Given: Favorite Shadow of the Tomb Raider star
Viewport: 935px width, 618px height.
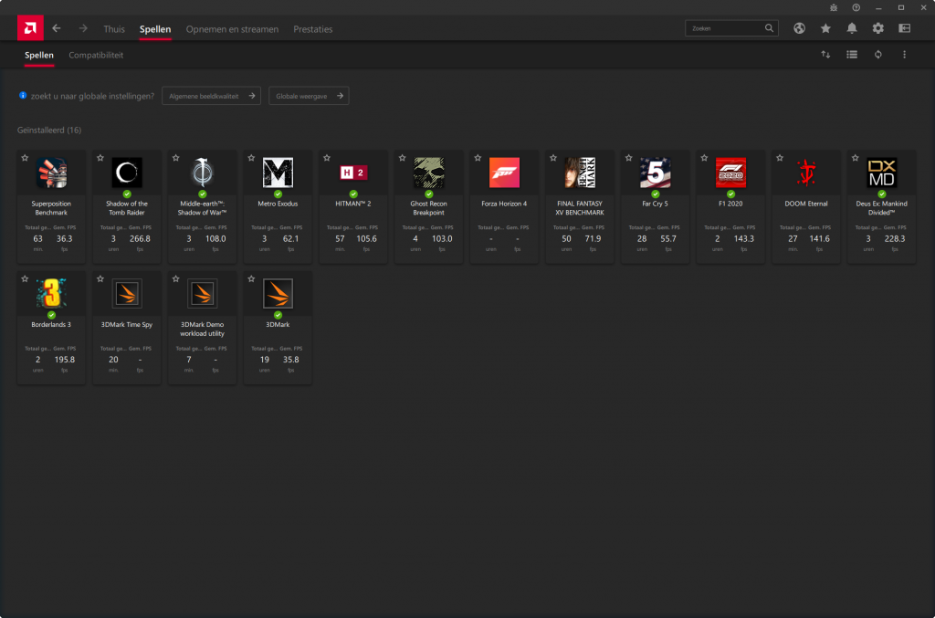Looking at the screenshot, I should (x=100, y=158).
